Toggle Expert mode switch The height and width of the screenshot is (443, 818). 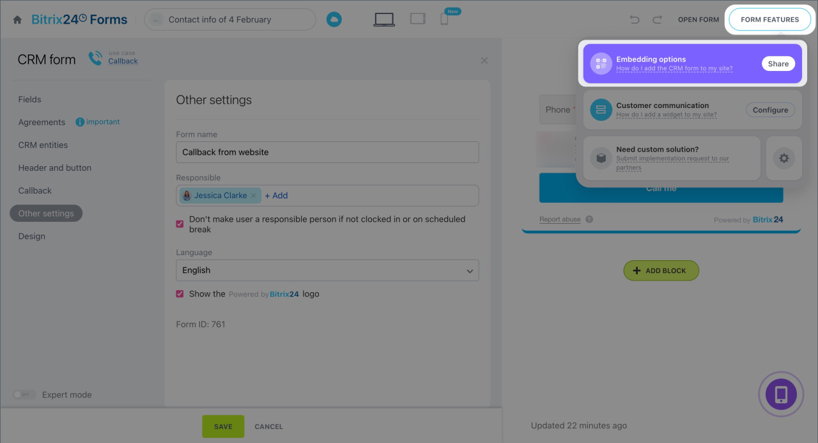tap(25, 394)
